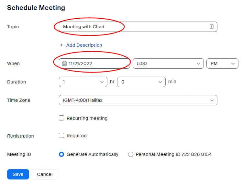Open the duration hours dropdown showing 1

point(83,82)
